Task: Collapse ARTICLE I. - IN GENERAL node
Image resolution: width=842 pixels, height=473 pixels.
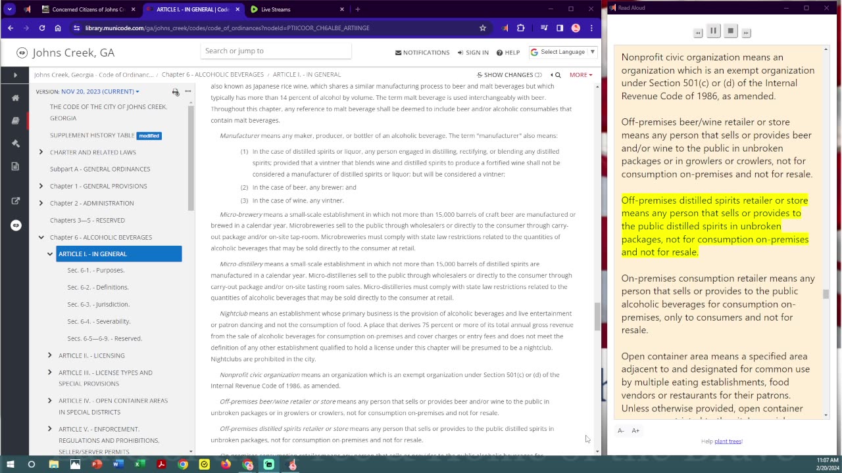Action: [x=49, y=254]
